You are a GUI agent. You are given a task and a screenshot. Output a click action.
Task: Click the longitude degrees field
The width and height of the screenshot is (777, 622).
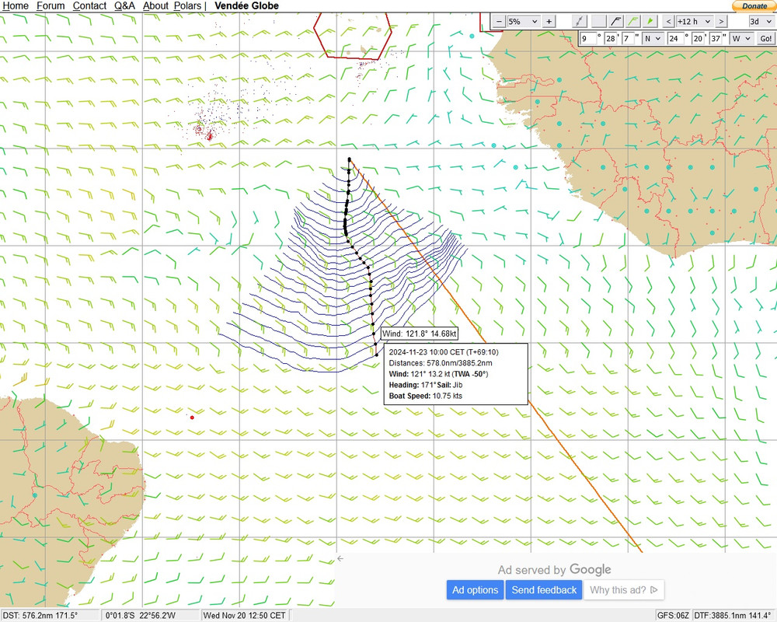[674, 38]
